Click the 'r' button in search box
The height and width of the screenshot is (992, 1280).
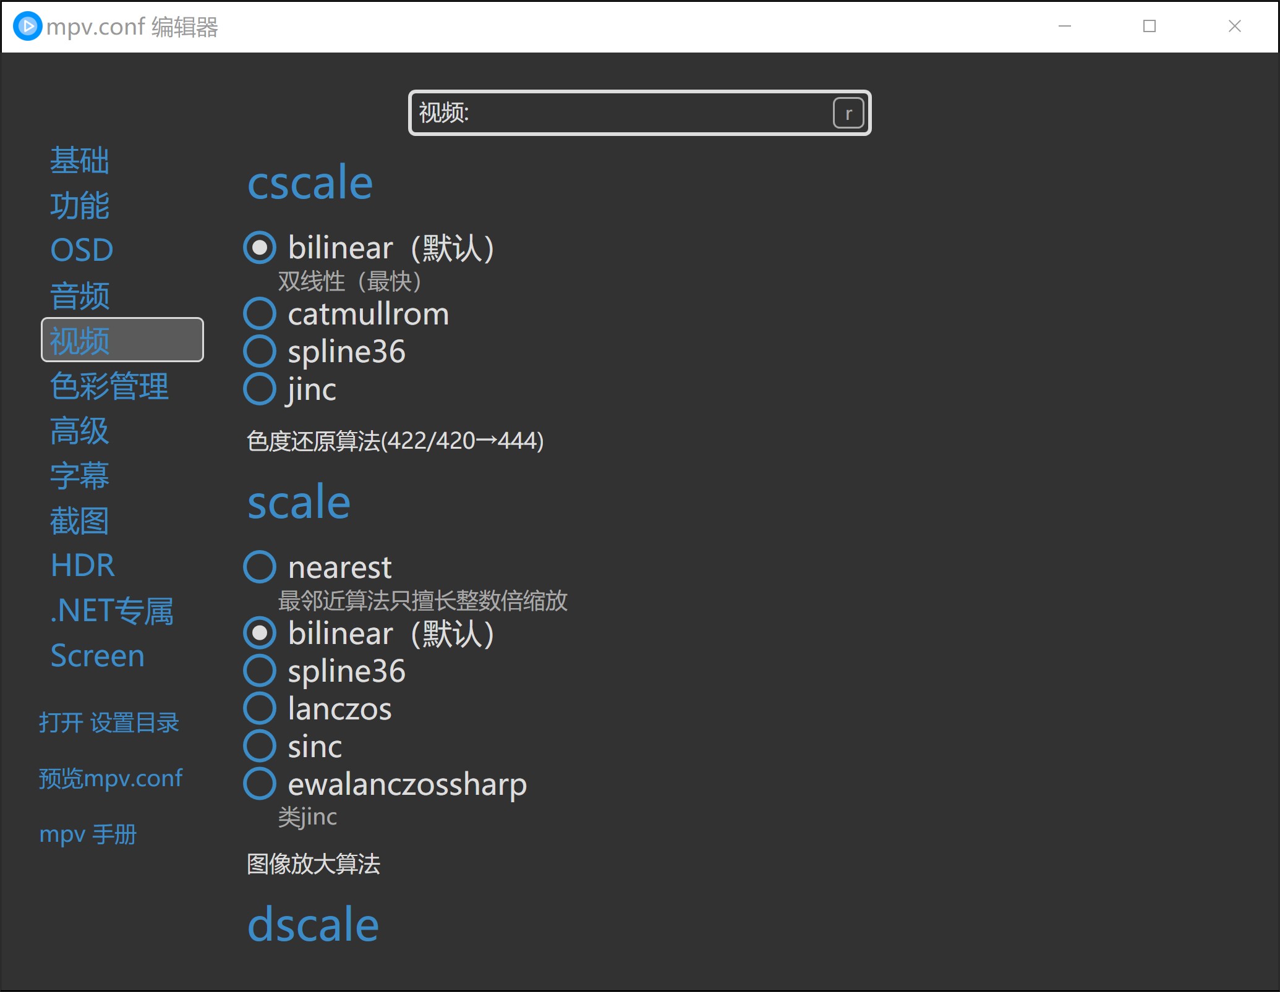[848, 113]
